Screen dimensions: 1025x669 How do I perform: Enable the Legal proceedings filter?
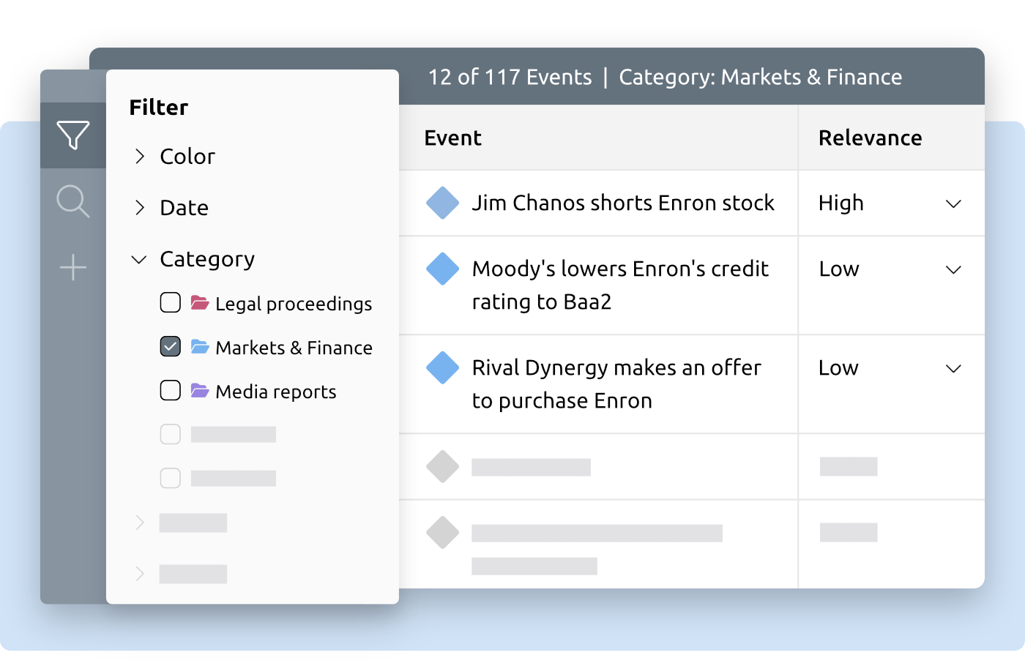coord(170,302)
